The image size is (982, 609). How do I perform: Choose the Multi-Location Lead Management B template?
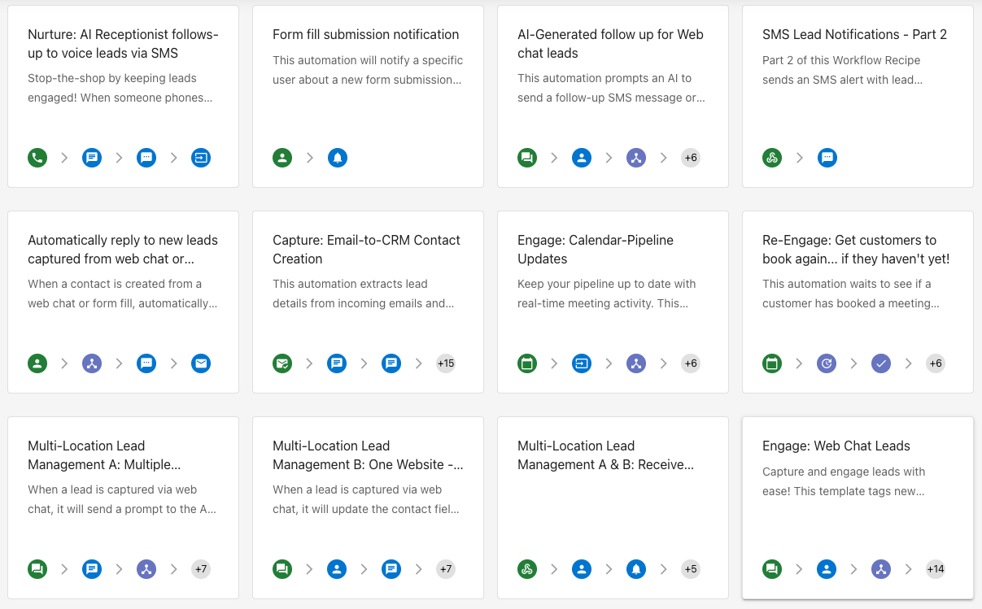tap(368, 455)
